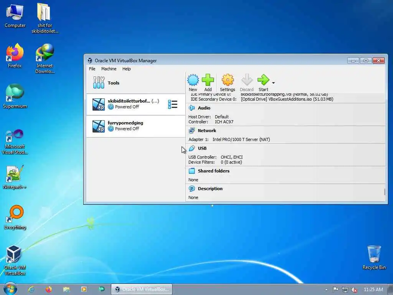Click the muted volume tray icon
Image resolution: width=393 pixels, height=295 pixels.
click(x=354, y=290)
